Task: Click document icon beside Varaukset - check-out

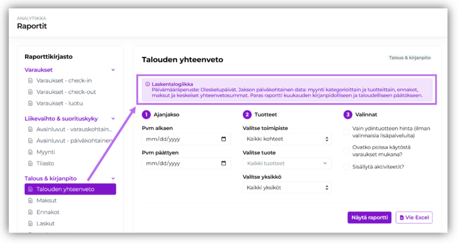Action: tap(30, 92)
